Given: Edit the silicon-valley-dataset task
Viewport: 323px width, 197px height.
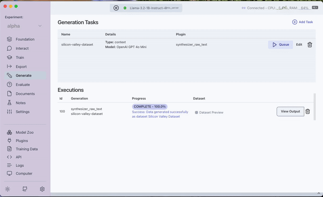Looking at the screenshot, I should pos(299,45).
